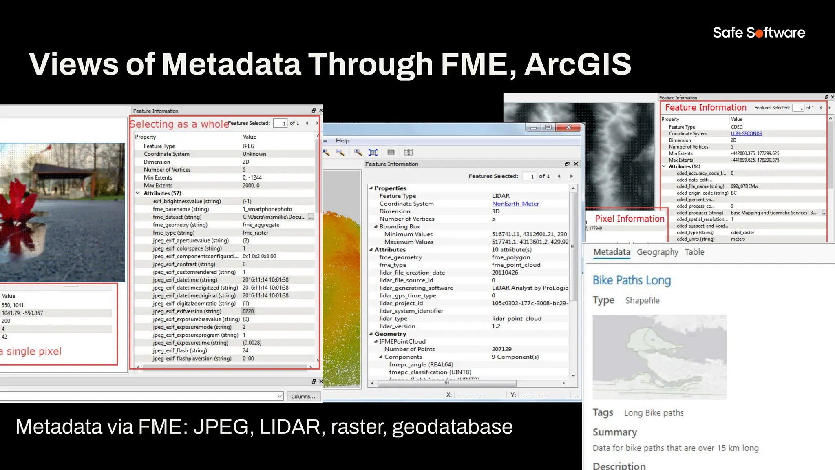Collapse the 10 attribute(s) Attributes section

point(371,250)
